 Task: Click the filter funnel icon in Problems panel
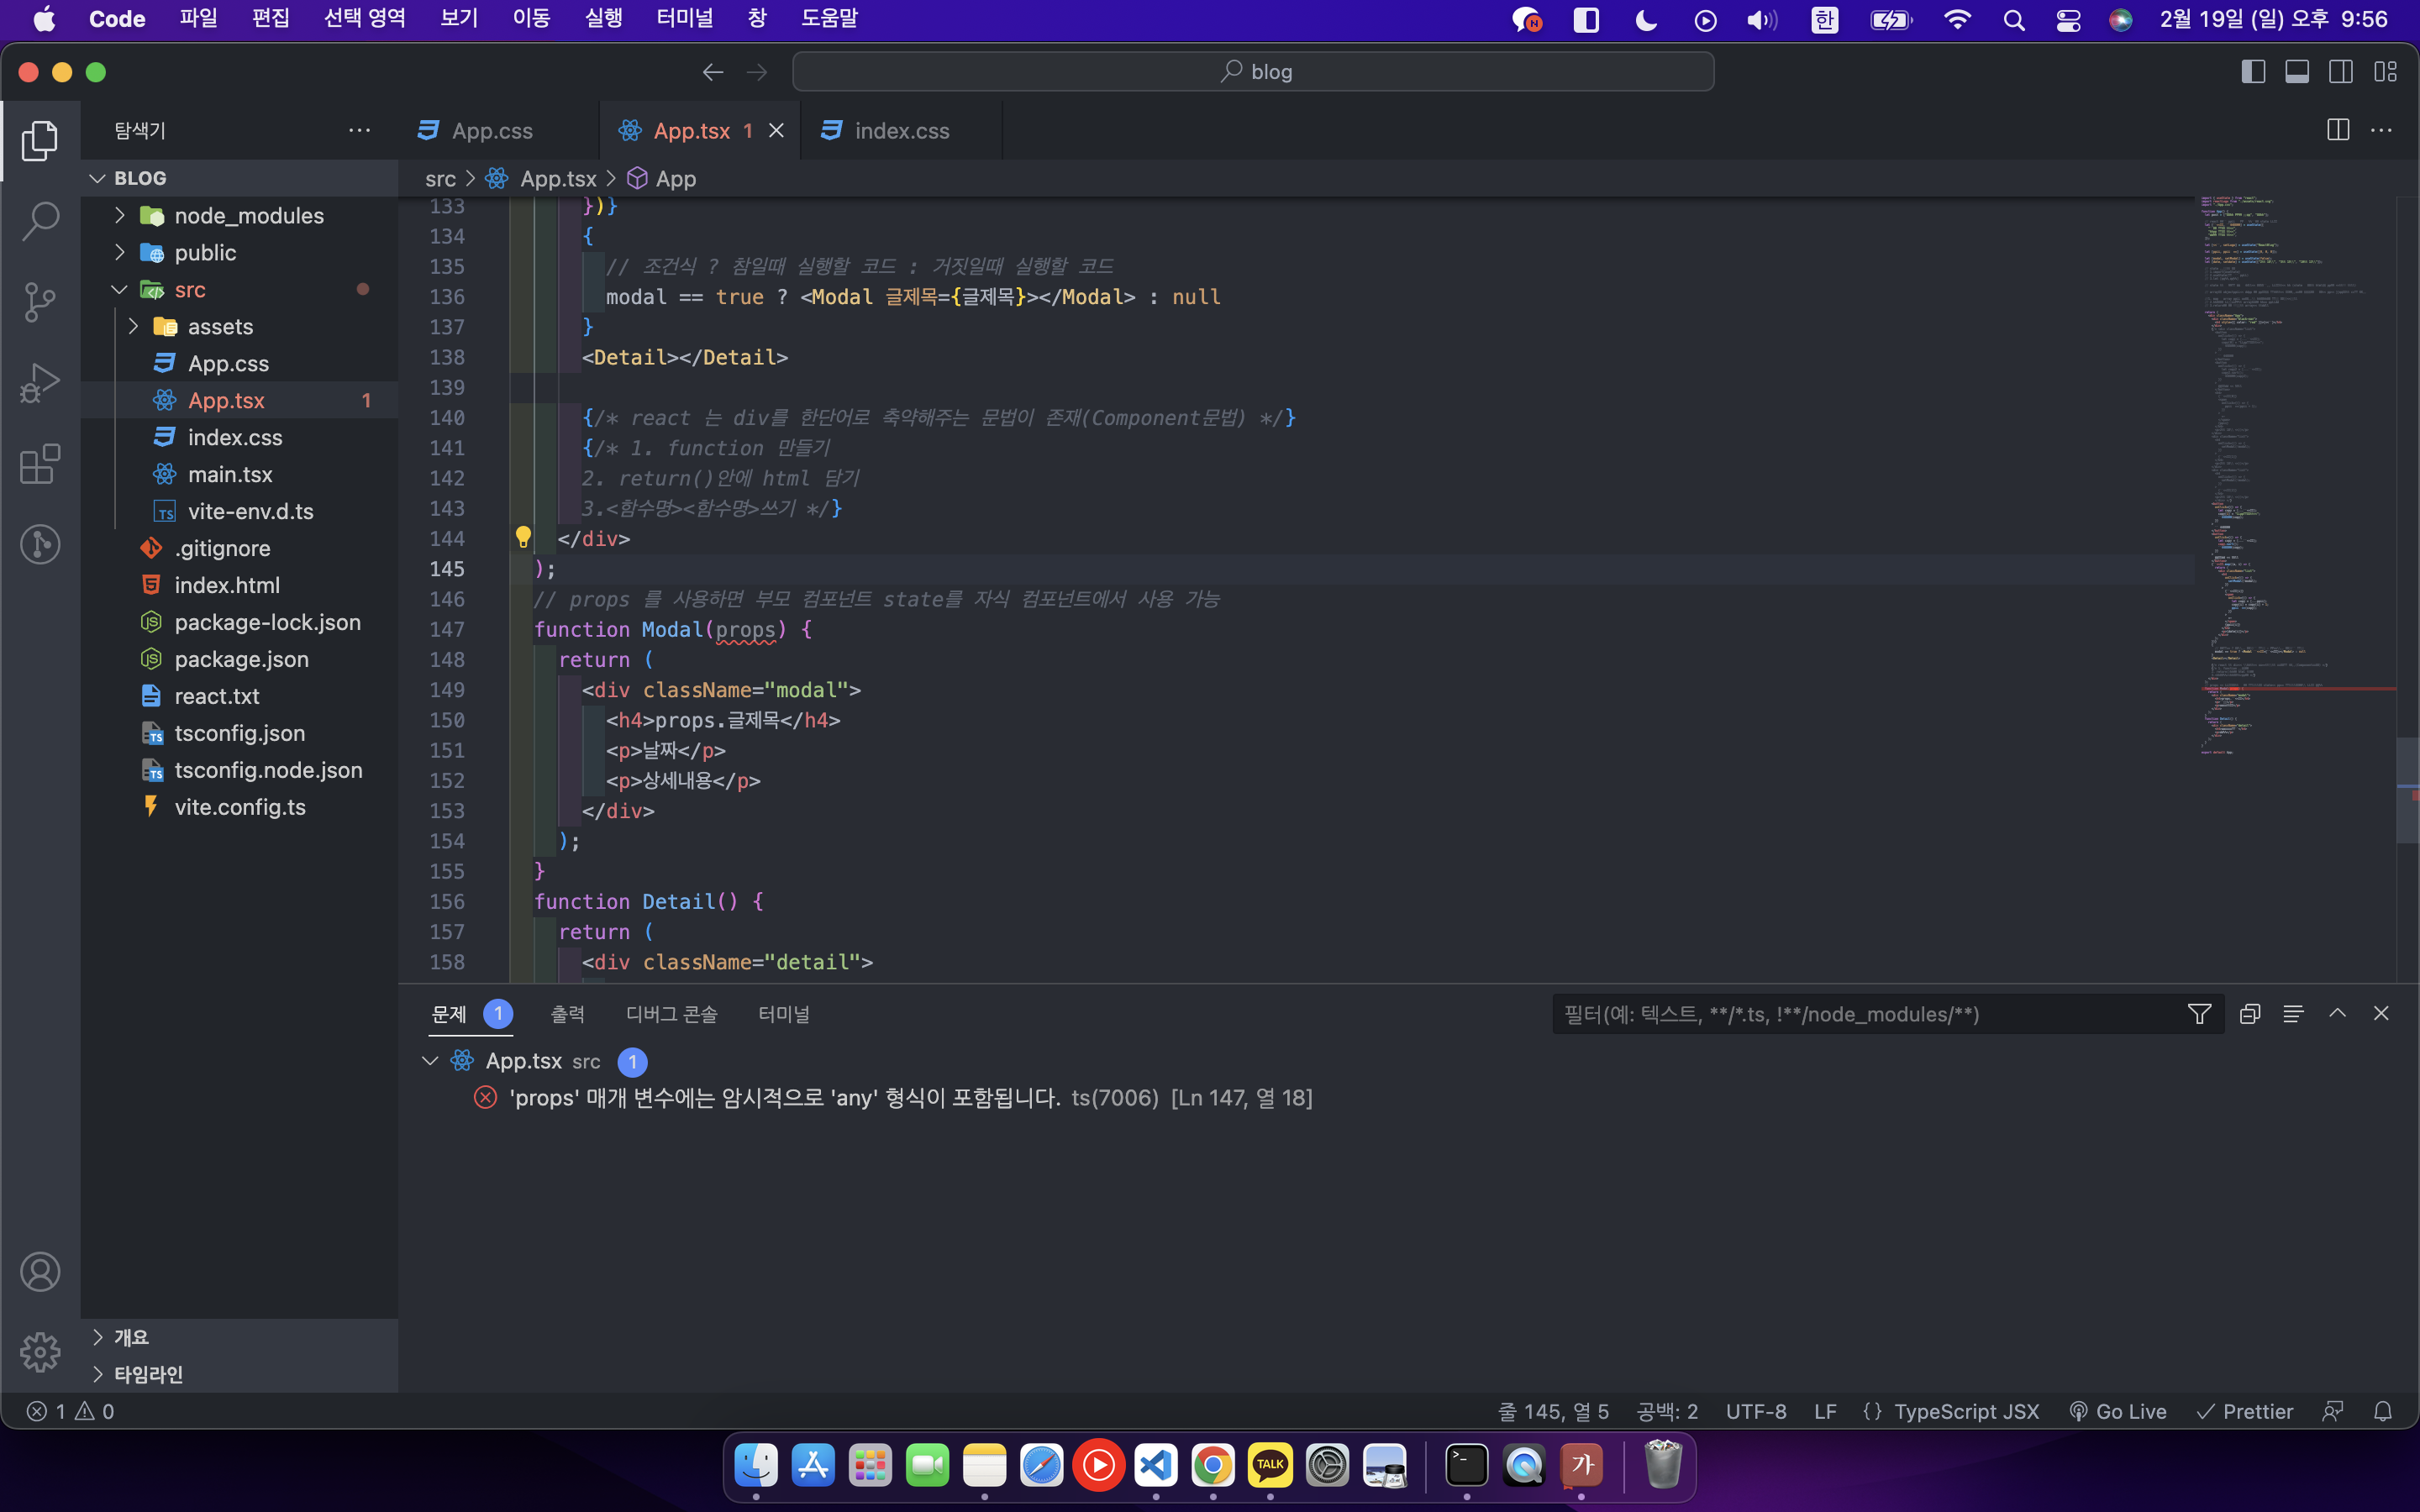coord(2199,1014)
